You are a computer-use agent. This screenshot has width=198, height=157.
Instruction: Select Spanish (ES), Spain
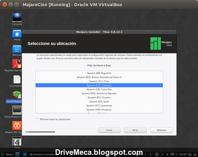coord(99,101)
